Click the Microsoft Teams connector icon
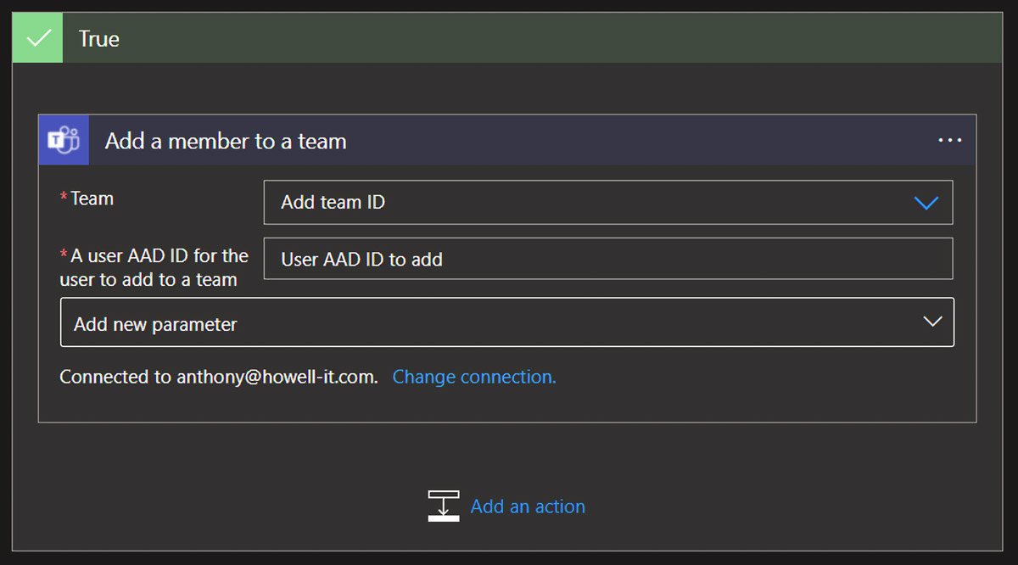 tap(64, 140)
